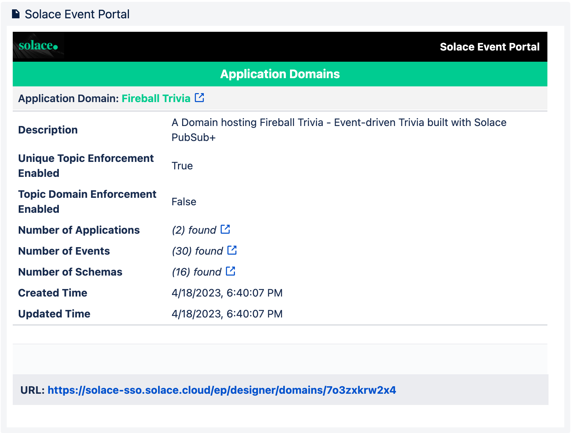The height and width of the screenshot is (433, 574).
Task: Click the Unique Topic Enforcement Enabled label
Action: pos(86,166)
